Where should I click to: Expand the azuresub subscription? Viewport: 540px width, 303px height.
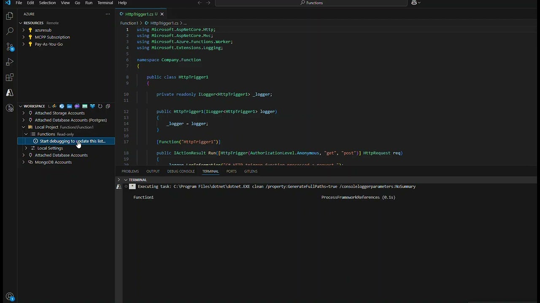tap(24, 30)
